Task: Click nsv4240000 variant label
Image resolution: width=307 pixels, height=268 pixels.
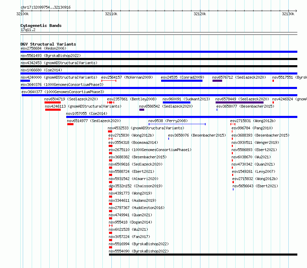Action: click(59, 77)
